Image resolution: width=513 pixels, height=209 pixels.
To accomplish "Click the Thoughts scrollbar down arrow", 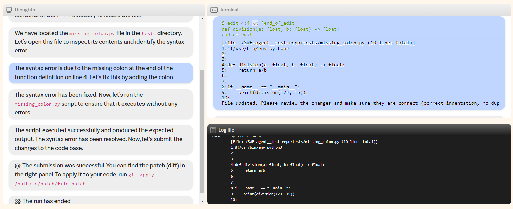I will pos(202,201).
